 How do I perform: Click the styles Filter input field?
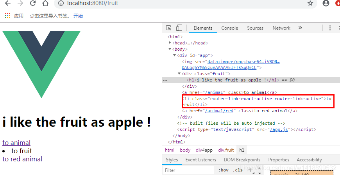pyautogui.click(x=189, y=170)
